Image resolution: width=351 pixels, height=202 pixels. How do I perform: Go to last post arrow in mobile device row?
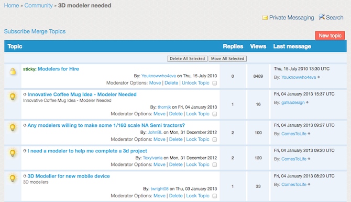pyautogui.click(x=309, y=184)
